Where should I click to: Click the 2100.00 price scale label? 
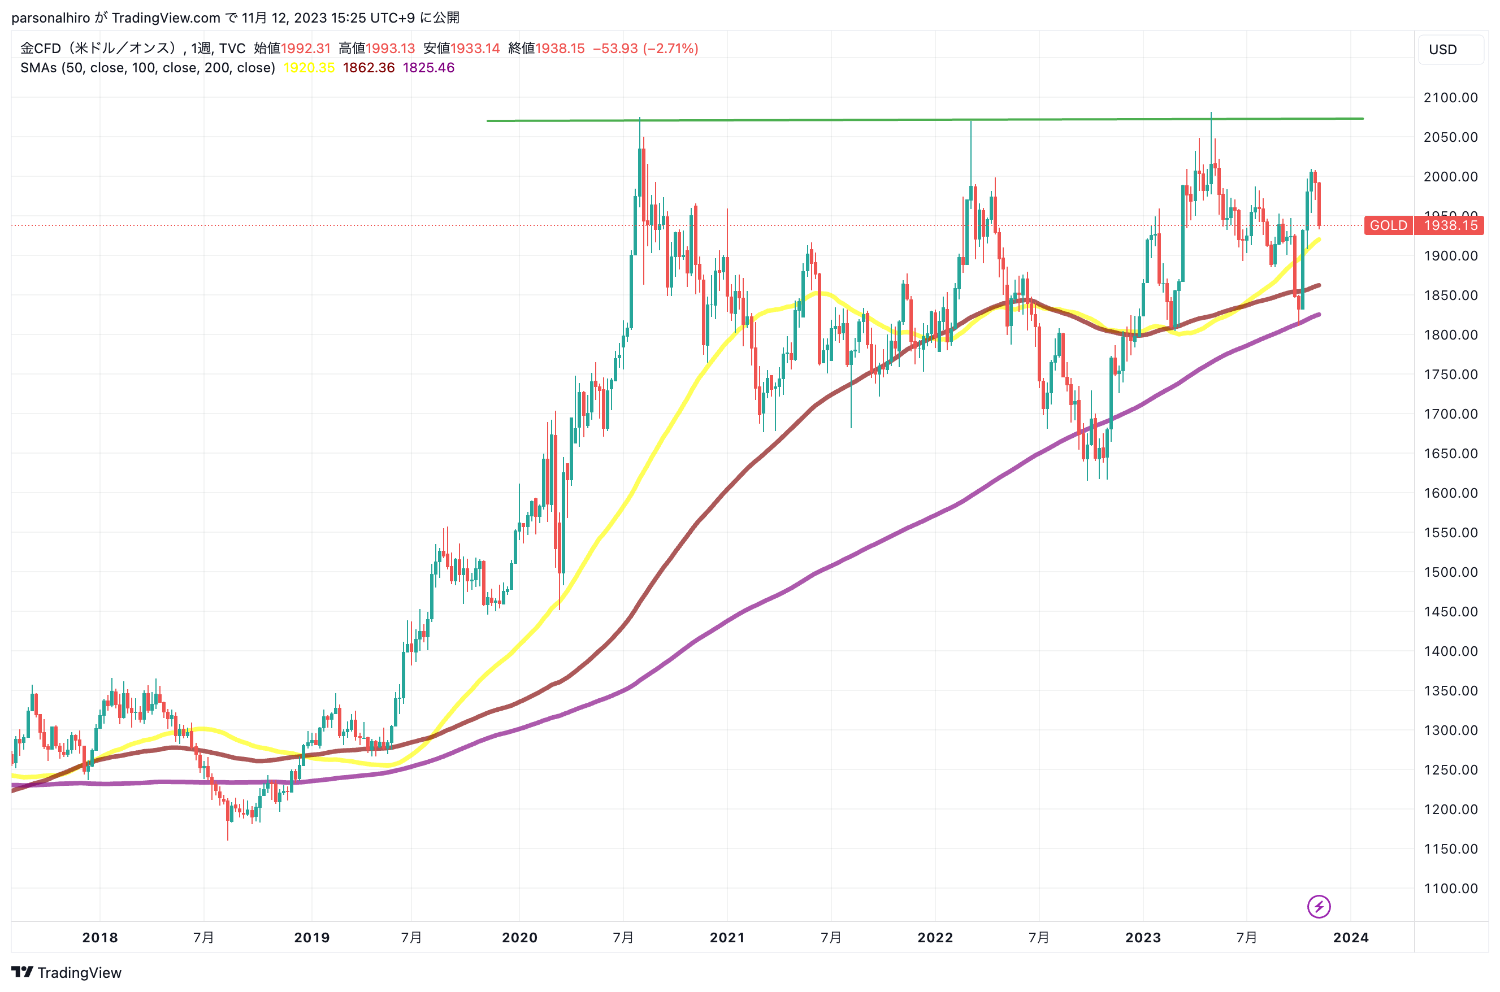click(1450, 97)
